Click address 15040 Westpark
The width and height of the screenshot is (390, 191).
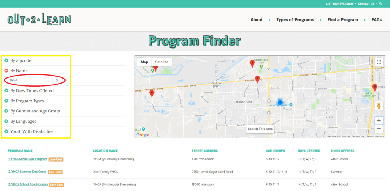pyautogui.click(x=203, y=185)
